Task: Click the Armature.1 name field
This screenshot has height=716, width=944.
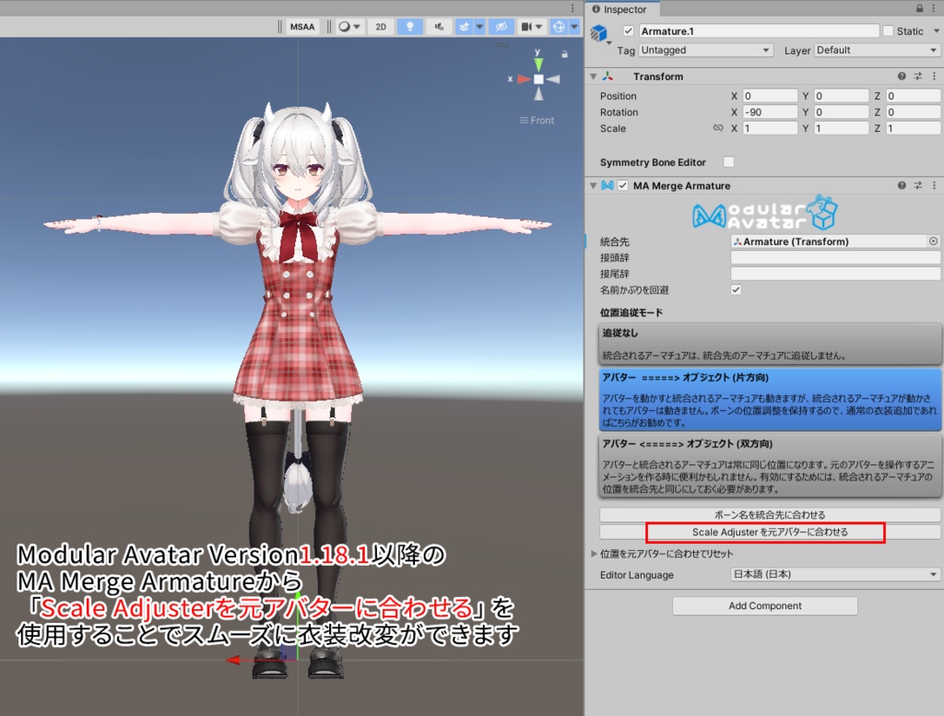Action: 759,30
